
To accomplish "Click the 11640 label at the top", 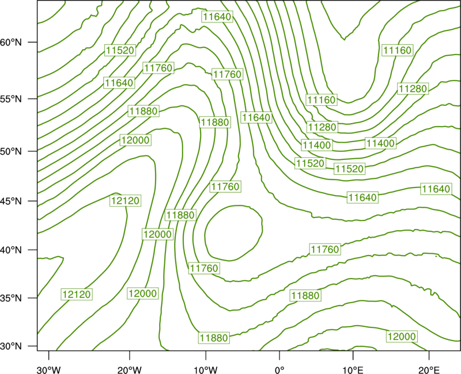I will 217,17.
